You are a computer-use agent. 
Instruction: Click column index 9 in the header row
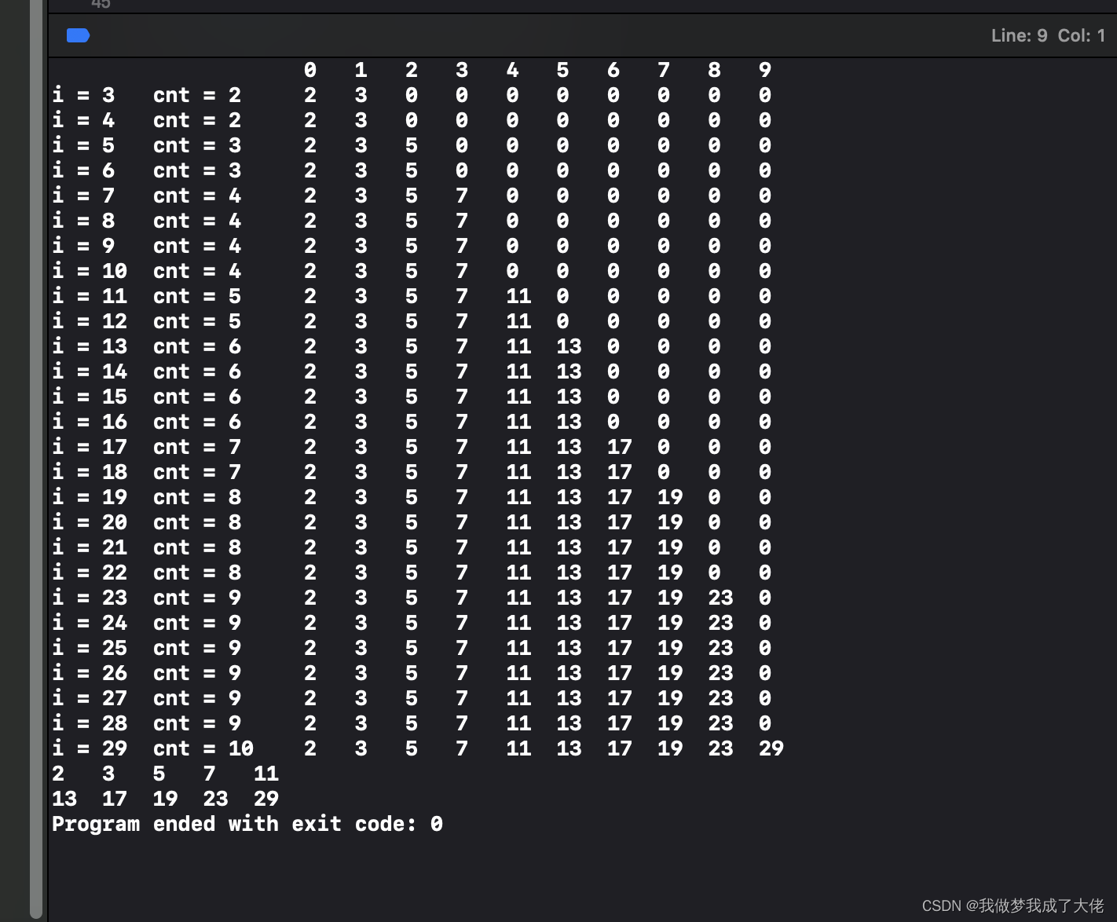tap(764, 70)
